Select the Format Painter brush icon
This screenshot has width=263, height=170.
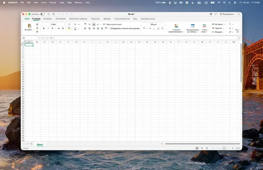[37, 32]
